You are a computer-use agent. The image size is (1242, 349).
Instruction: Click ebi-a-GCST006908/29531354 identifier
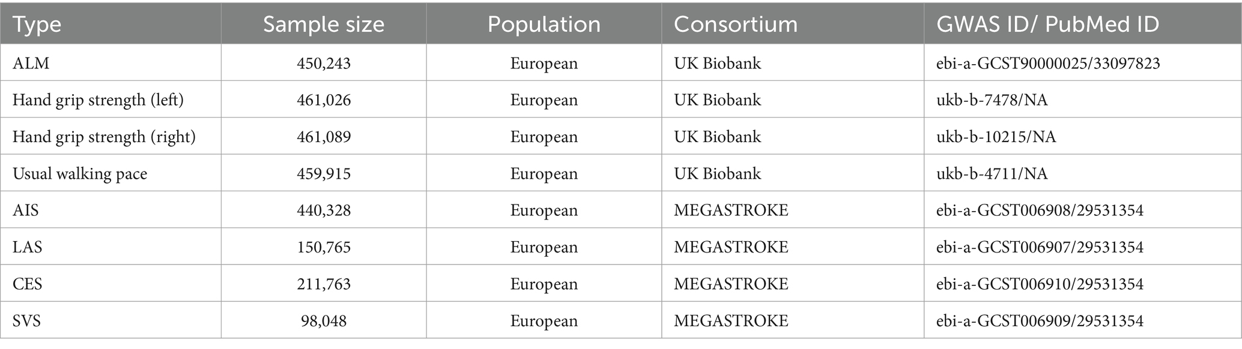(1040, 210)
